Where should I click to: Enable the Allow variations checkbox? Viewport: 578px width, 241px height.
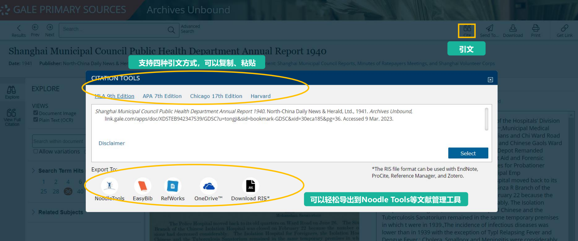[x=36, y=151]
